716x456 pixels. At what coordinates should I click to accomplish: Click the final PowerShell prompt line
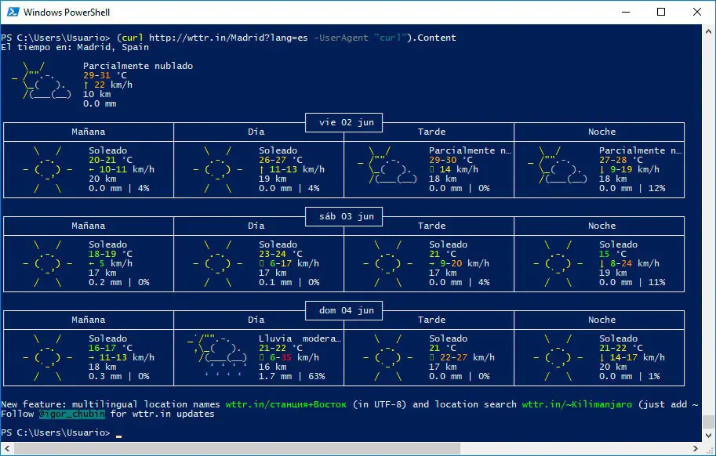61,432
